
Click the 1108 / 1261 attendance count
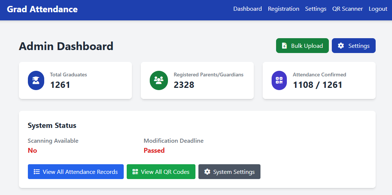pyautogui.click(x=317, y=85)
